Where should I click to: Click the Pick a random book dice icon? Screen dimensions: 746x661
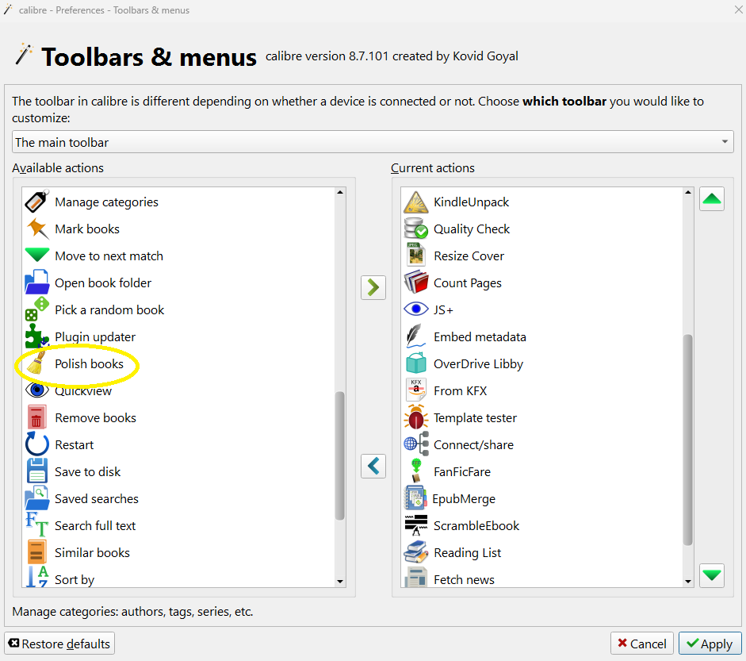[x=36, y=310]
